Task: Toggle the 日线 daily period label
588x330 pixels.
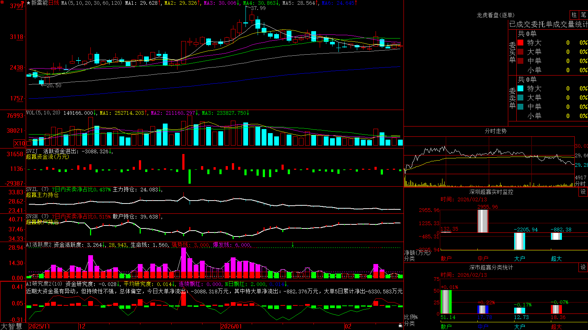Action: point(54,3)
